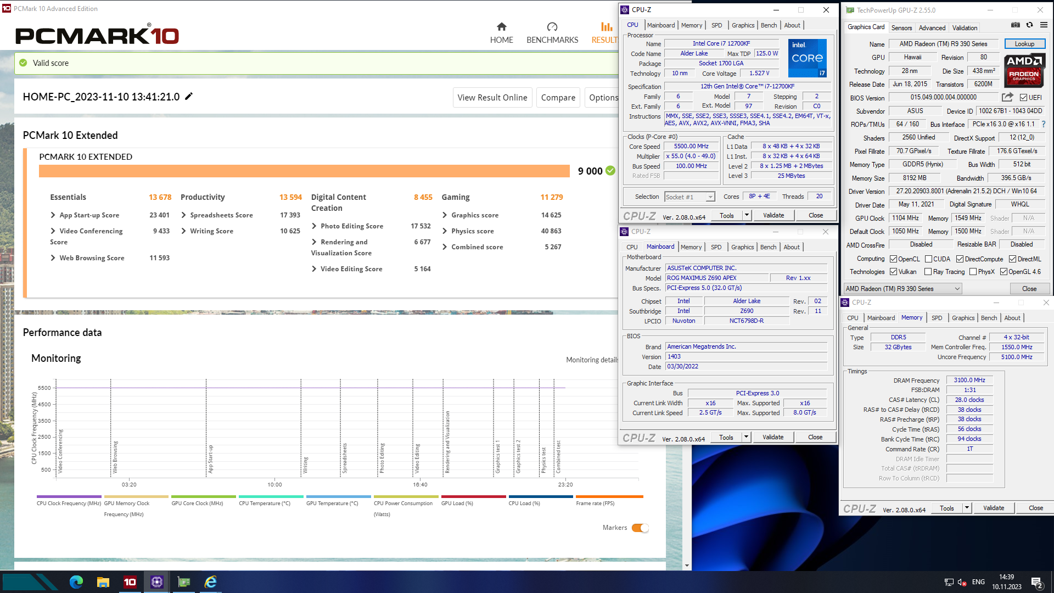Open BENCHMARKS section icon
This screenshot has width=1054, height=593.
coord(552,26)
